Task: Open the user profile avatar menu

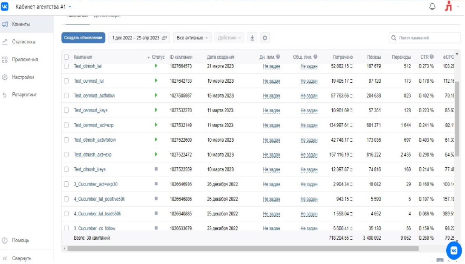Action: click(x=449, y=6)
